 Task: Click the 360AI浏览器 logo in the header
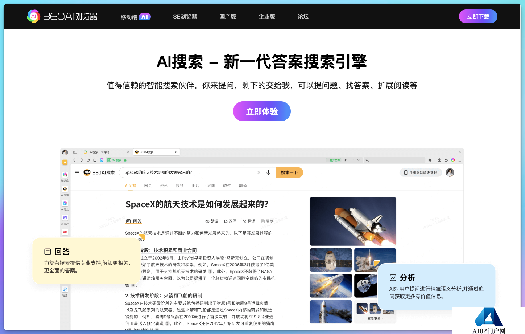point(62,16)
